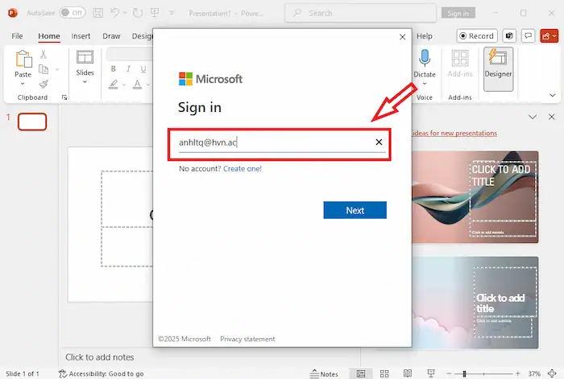This screenshot has width=564, height=379.
Task: Toggle Underline formatting
Action: point(143,69)
